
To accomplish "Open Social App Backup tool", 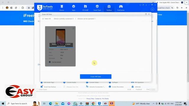I will [48, 87].
